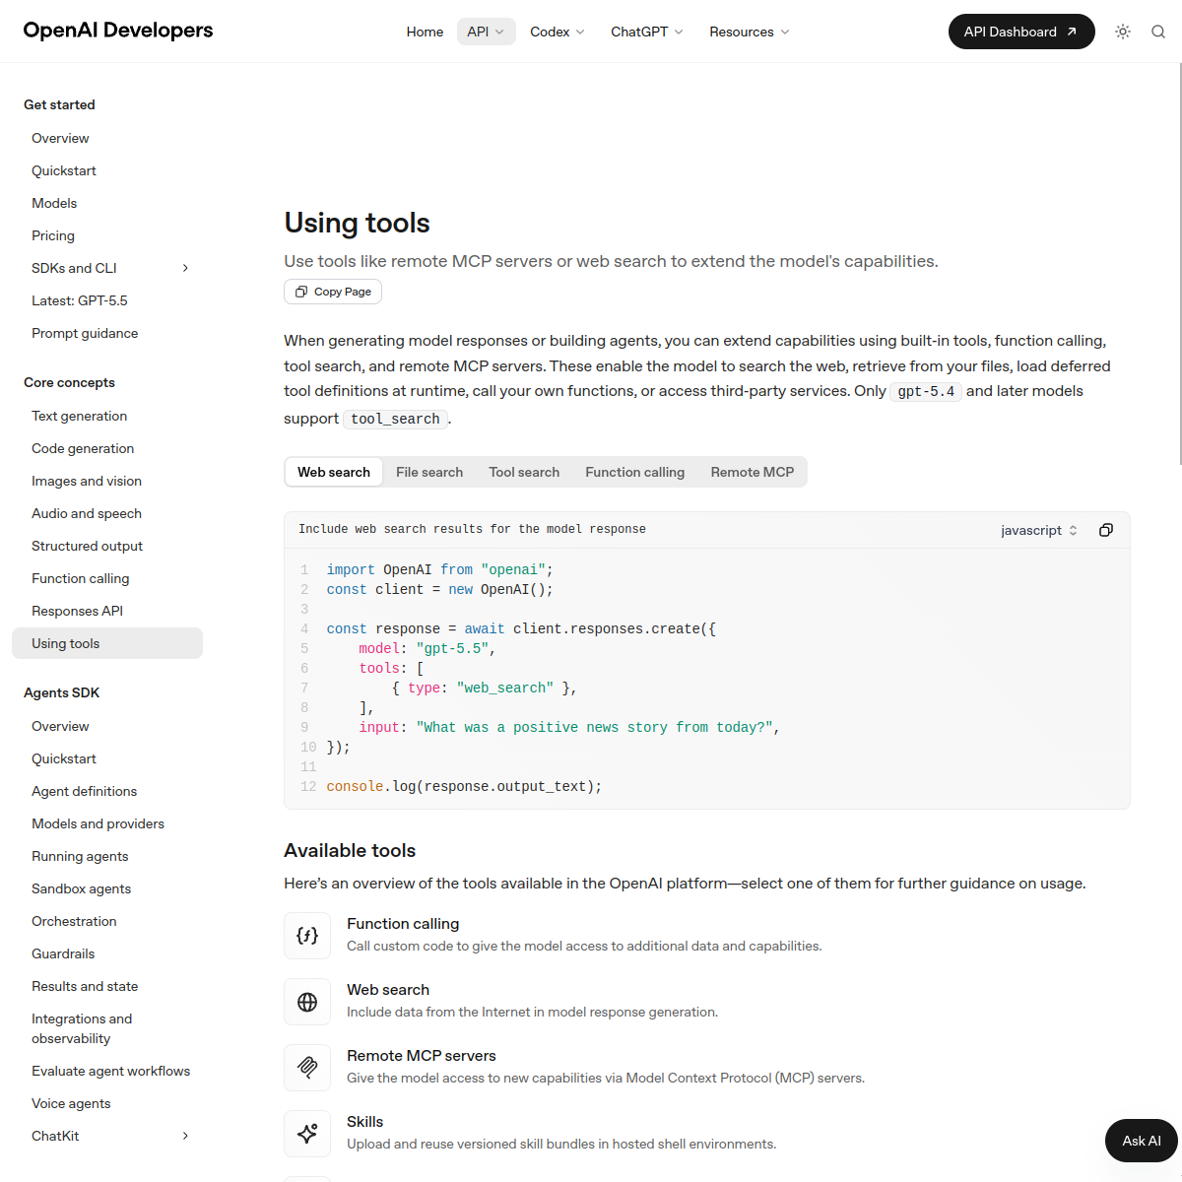Viewport: 1182px width, 1182px height.
Task: Click the tool_search inline code
Action: [x=395, y=419]
